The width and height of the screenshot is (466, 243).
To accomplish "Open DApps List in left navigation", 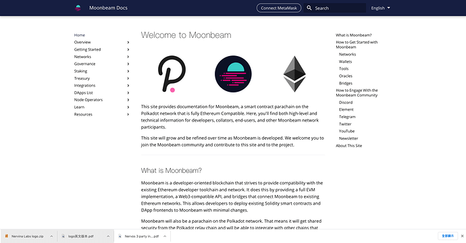I will tap(84, 92).
